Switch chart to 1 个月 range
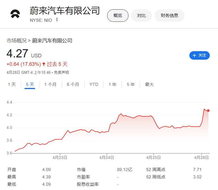 (x=50, y=84)
